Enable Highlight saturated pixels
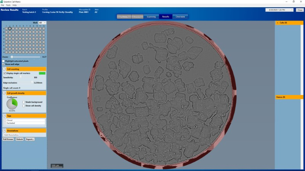This screenshot has height=171, width=305. click(x=4, y=61)
